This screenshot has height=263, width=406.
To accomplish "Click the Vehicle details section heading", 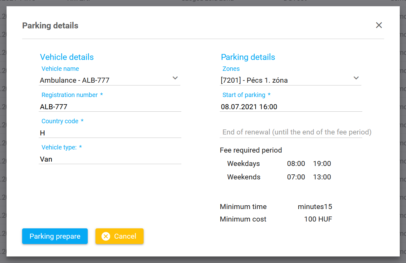I will click(67, 57).
